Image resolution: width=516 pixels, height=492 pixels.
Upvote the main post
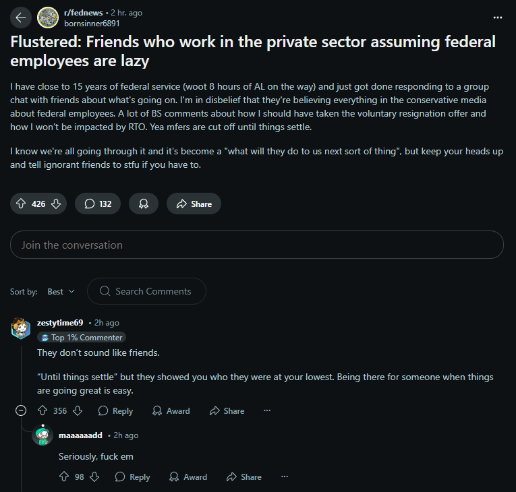tap(21, 204)
